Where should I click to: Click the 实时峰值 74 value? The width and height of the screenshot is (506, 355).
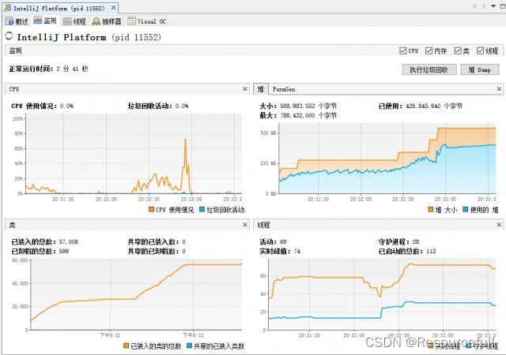click(297, 252)
